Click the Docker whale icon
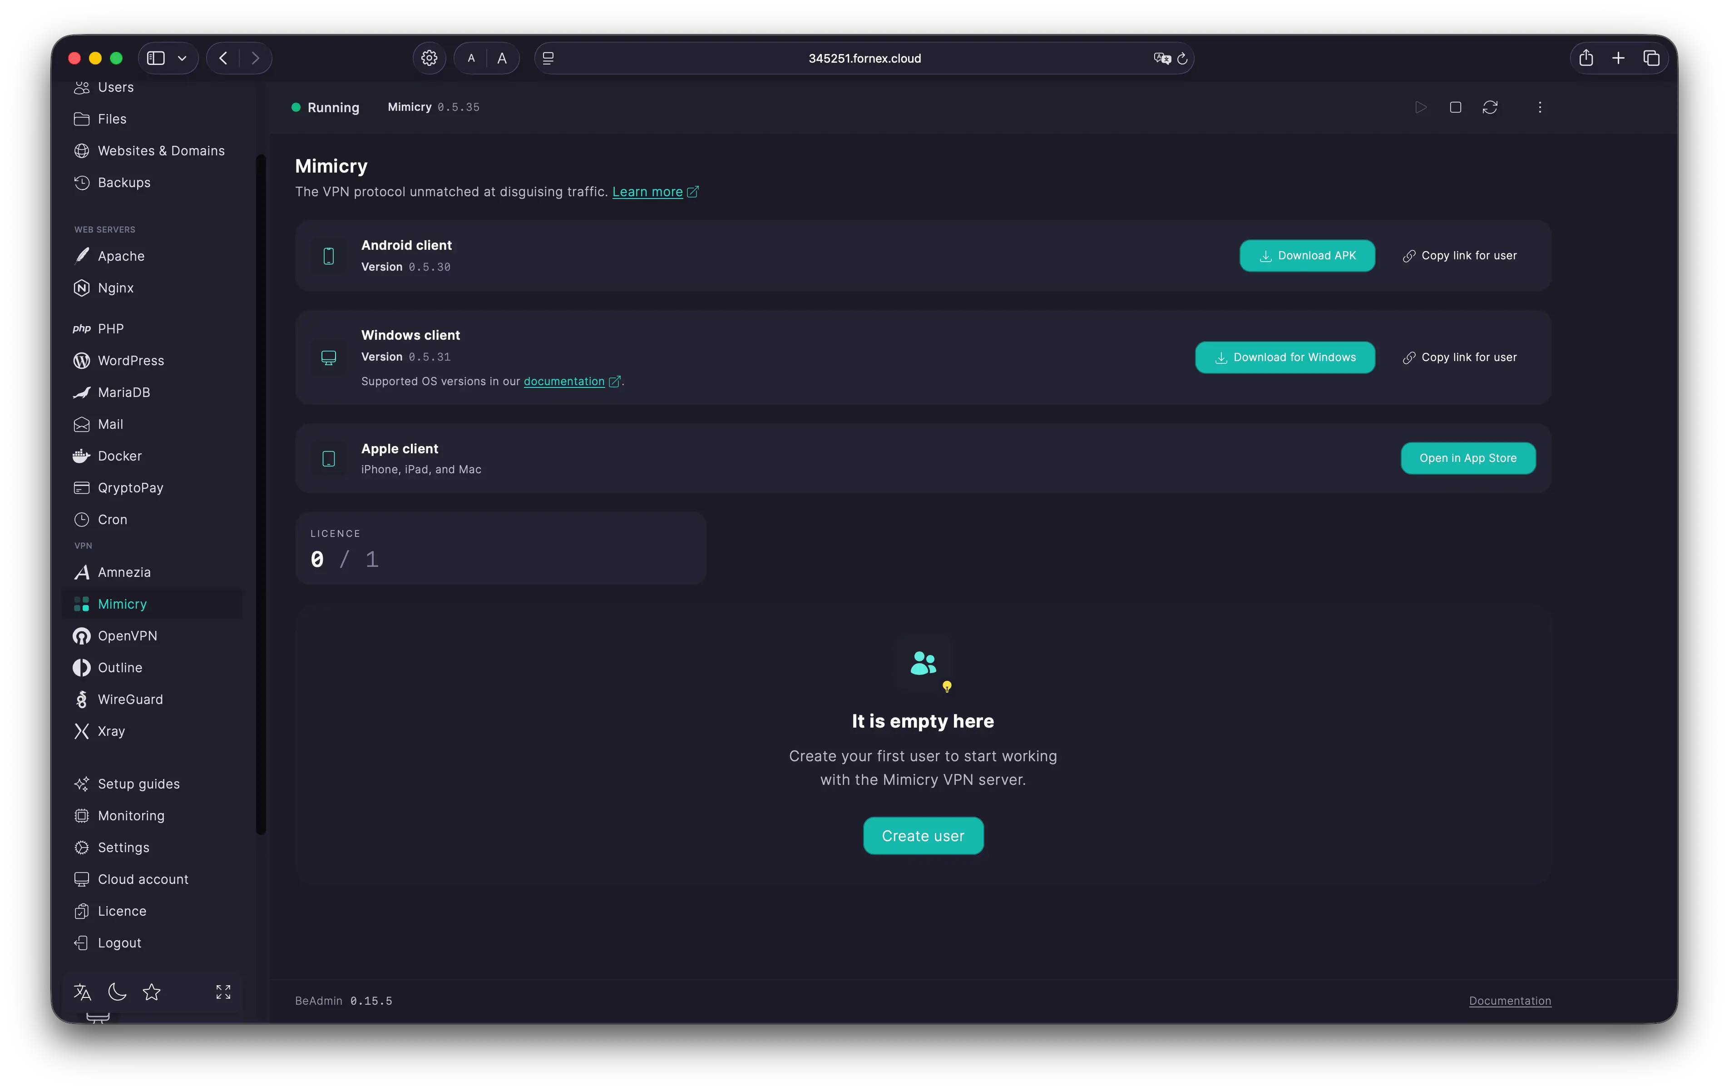Screen dimensions: 1729x1091 point(81,456)
